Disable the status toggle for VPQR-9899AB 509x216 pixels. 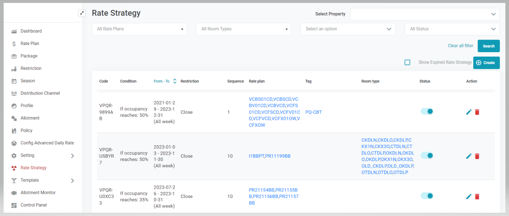pos(427,112)
